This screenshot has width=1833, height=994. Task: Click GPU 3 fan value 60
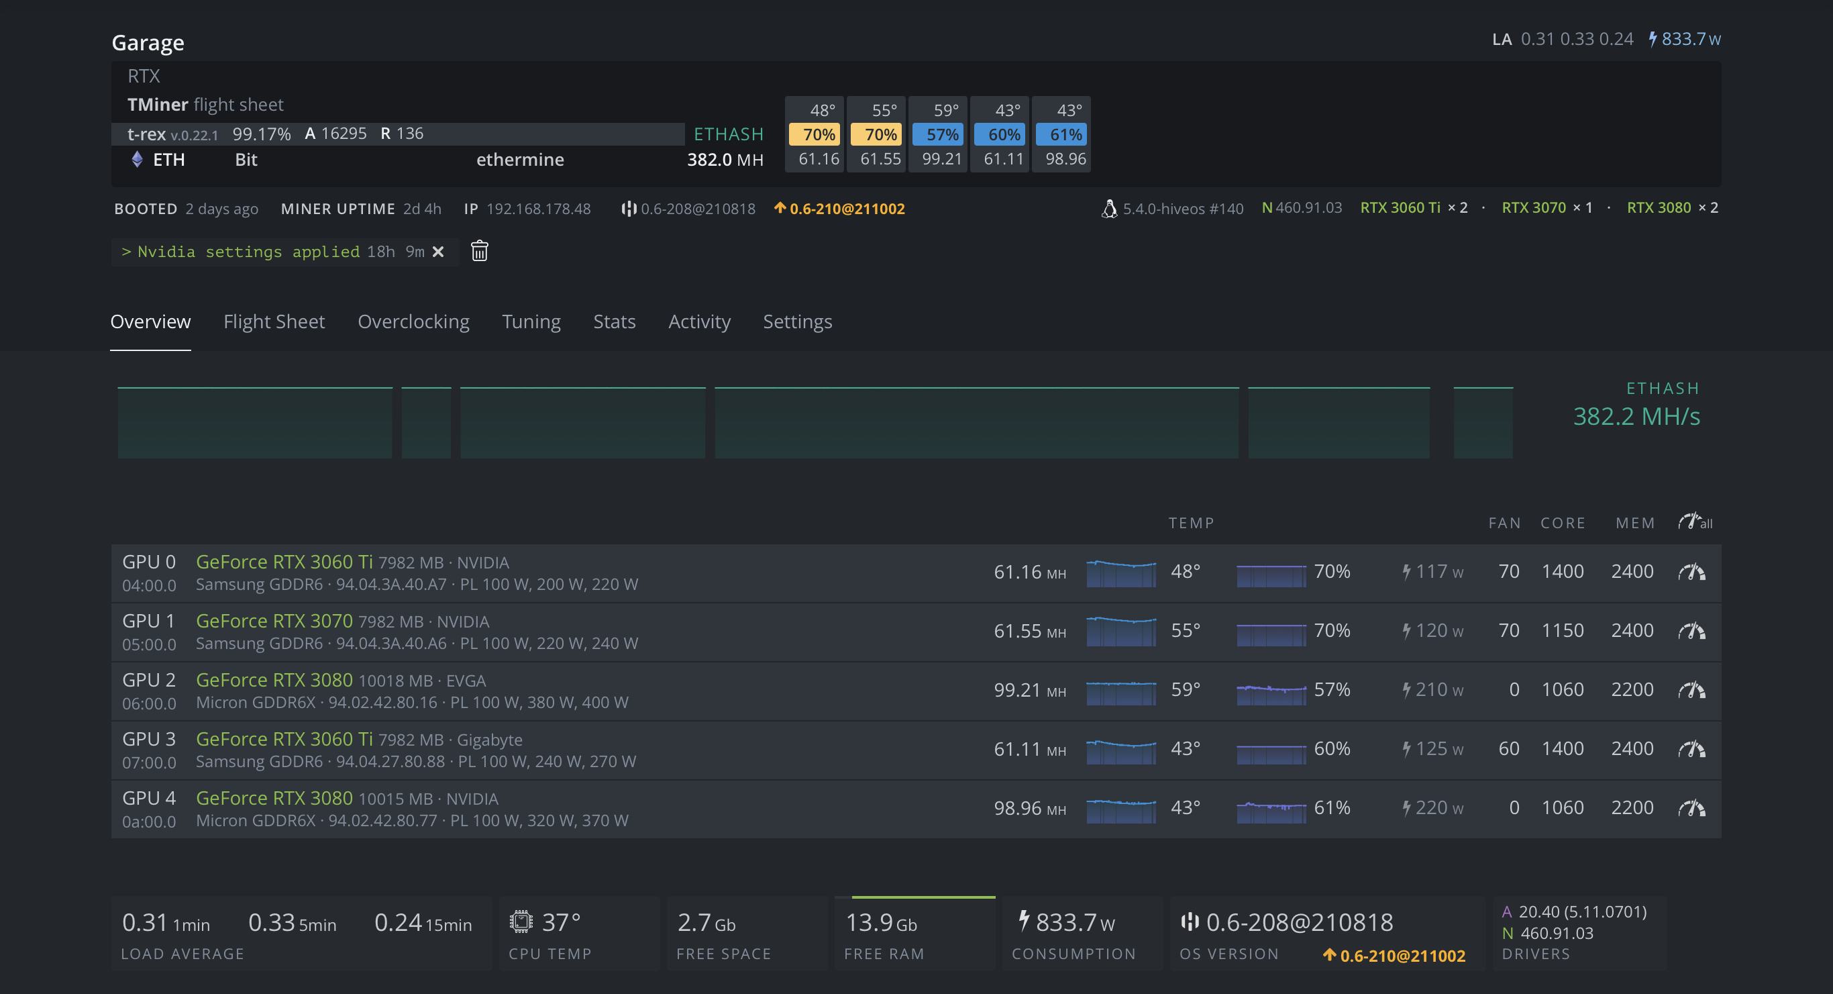point(1508,749)
